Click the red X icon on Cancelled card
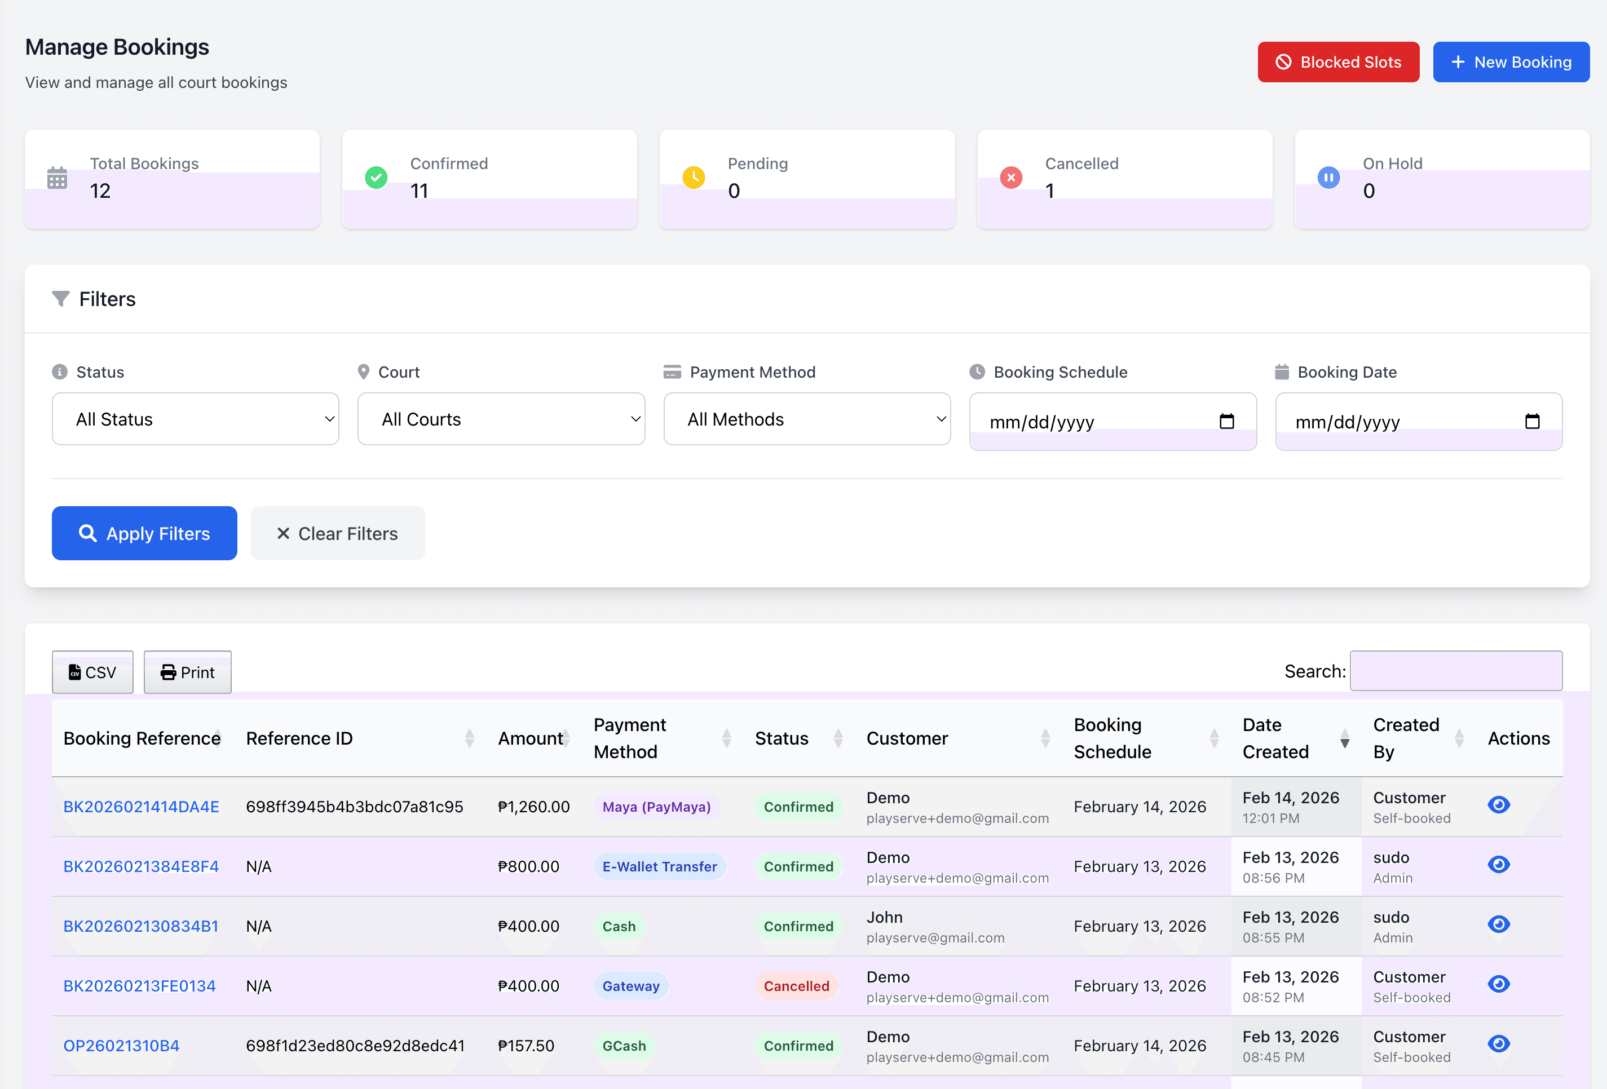Viewport: 1607px width, 1089px height. click(1011, 178)
